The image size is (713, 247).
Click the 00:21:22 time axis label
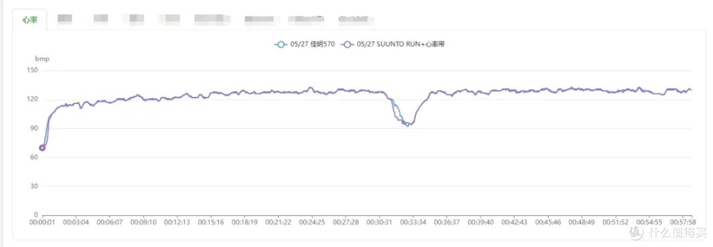[279, 223]
